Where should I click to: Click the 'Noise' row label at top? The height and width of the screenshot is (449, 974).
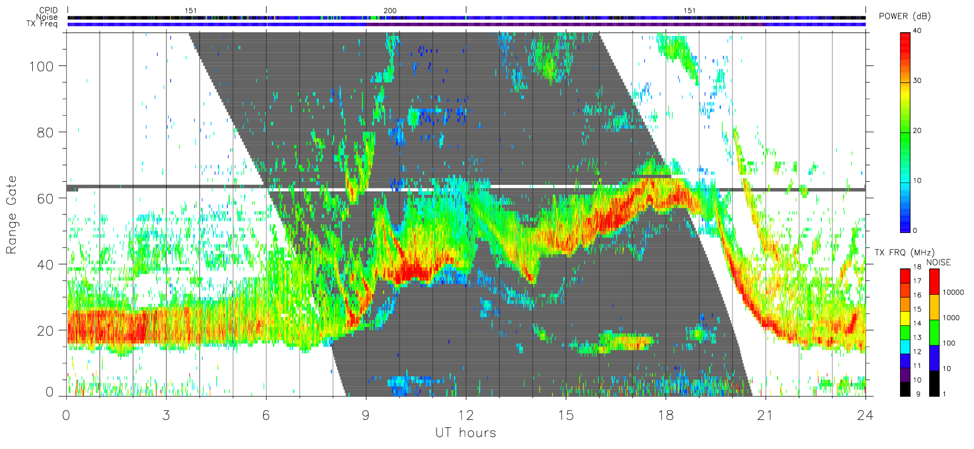tap(47, 17)
